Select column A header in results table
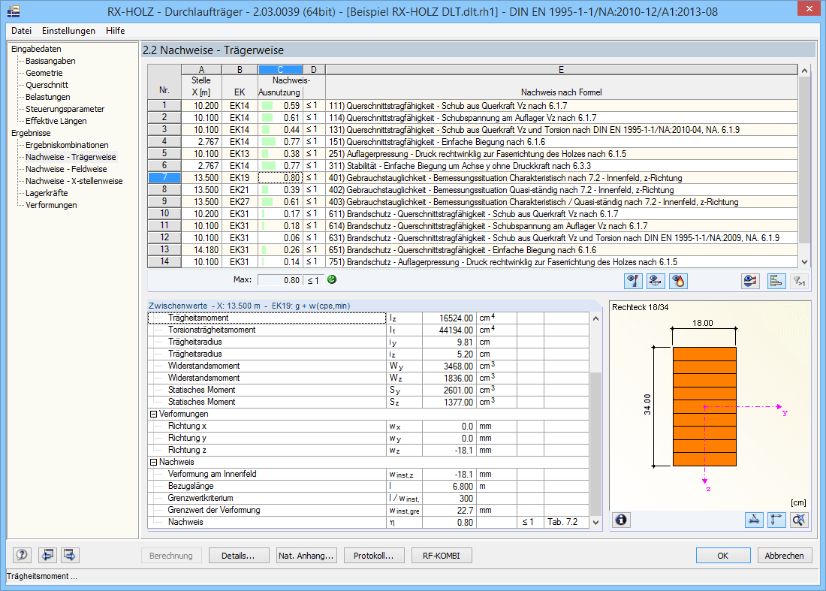This screenshot has width=826, height=591. (x=201, y=70)
